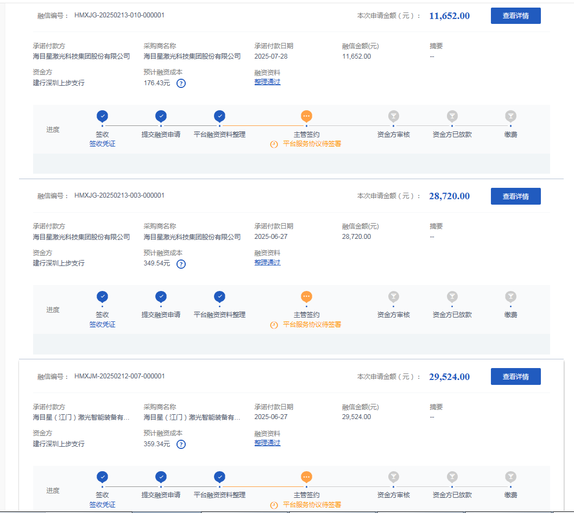Click the 签收 checkmark step icon in the 29,524.00 card

click(103, 477)
